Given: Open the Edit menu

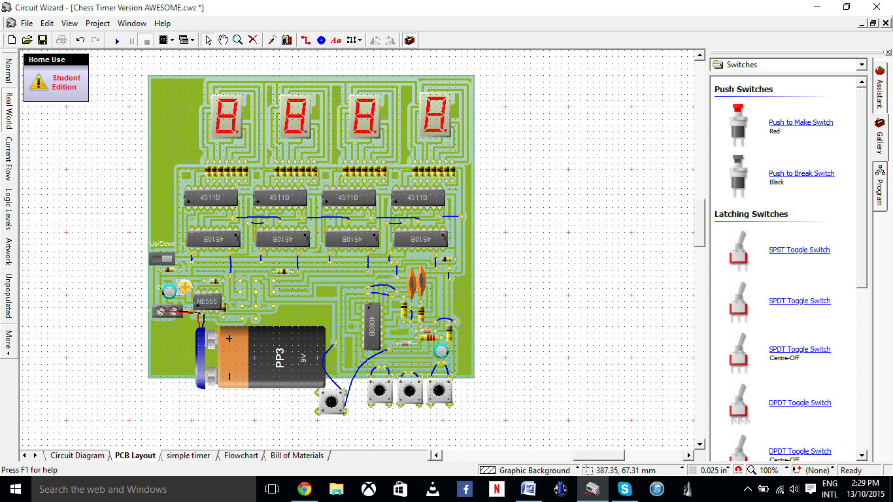Looking at the screenshot, I should pos(47,24).
